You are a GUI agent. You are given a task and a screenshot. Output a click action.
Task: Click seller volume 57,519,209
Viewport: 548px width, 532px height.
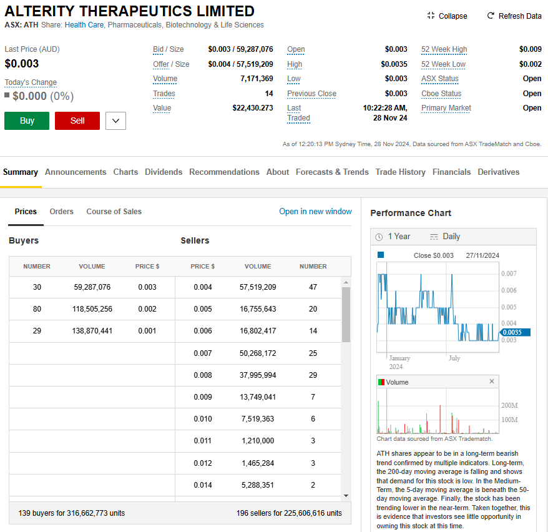click(258, 287)
